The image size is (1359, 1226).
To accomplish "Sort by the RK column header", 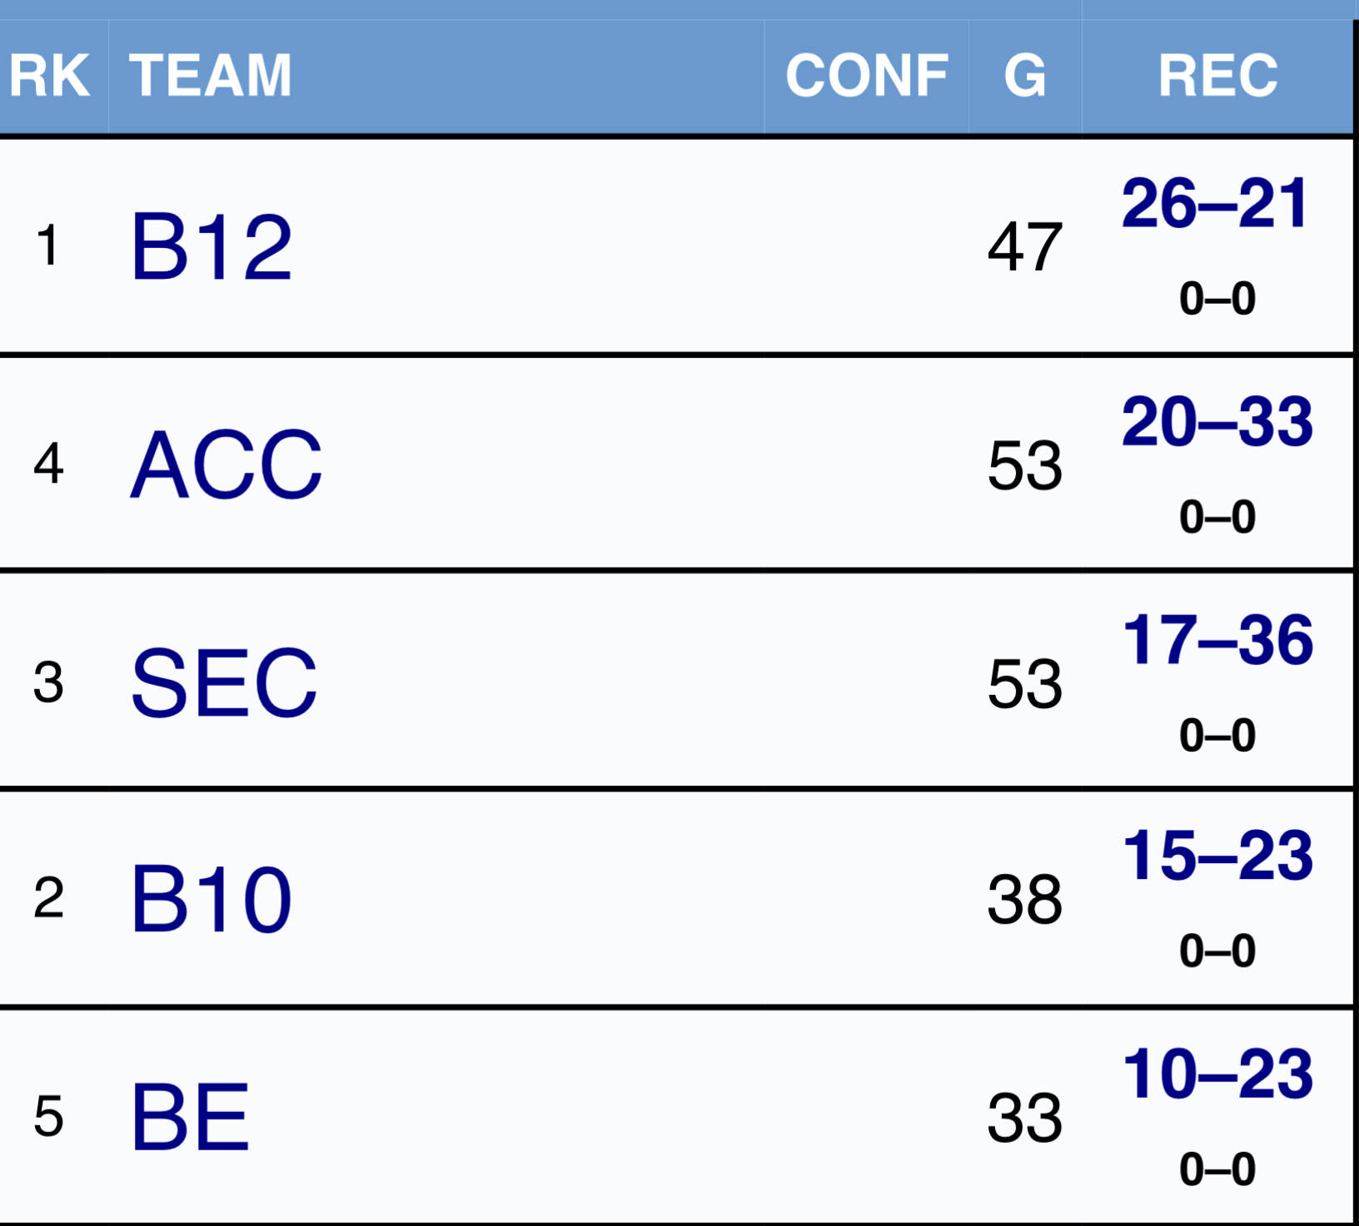I will pyautogui.click(x=49, y=76).
